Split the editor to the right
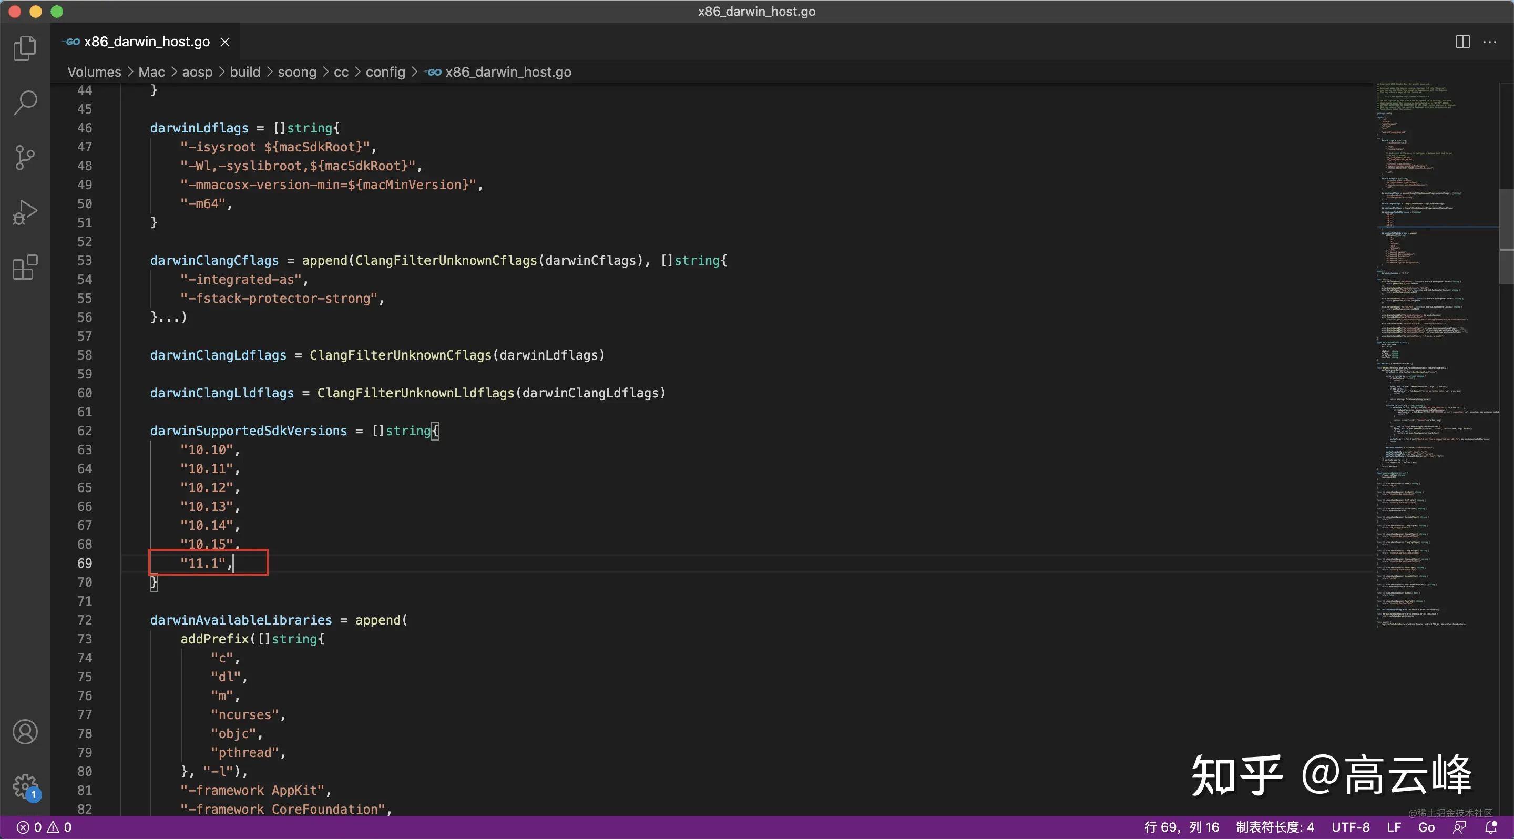Screen dimensions: 1514x839 [1462, 42]
